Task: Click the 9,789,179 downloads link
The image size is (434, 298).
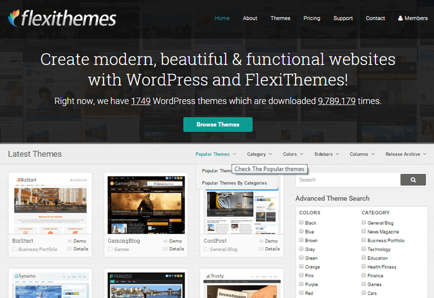Action: pos(336,101)
